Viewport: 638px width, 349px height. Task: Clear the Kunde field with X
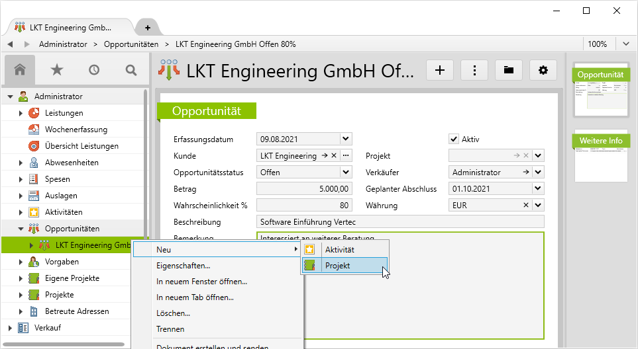tap(334, 156)
